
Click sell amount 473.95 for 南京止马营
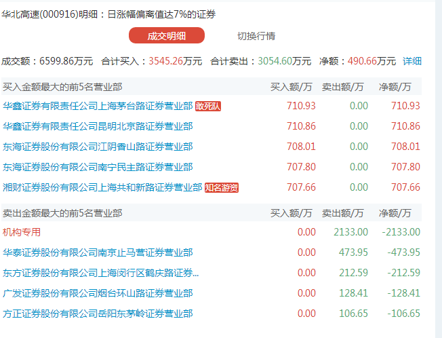tap(353, 252)
